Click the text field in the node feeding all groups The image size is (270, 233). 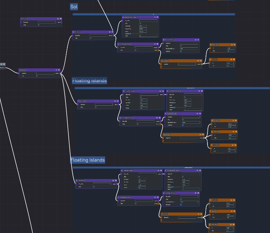pyautogui.click(x=45, y=73)
